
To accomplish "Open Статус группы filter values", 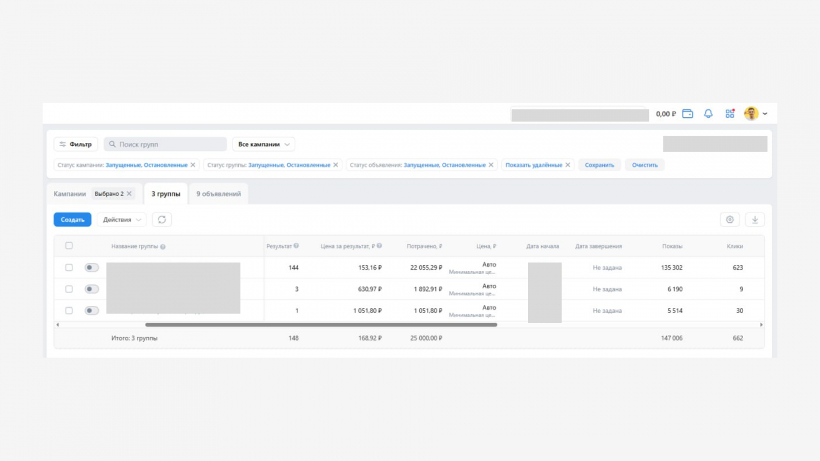I will tap(290, 165).
